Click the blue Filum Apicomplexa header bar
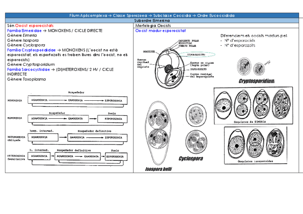The image size is (303, 214). click(152, 16)
